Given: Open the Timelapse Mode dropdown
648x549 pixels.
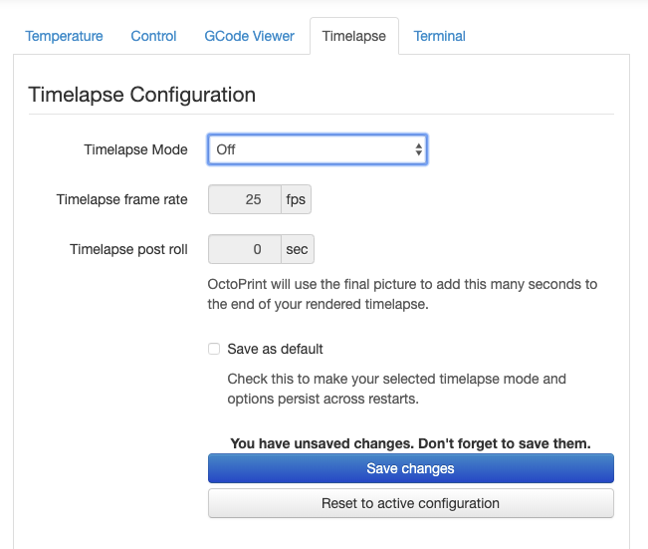Looking at the screenshot, I should [x=318, y=149].
